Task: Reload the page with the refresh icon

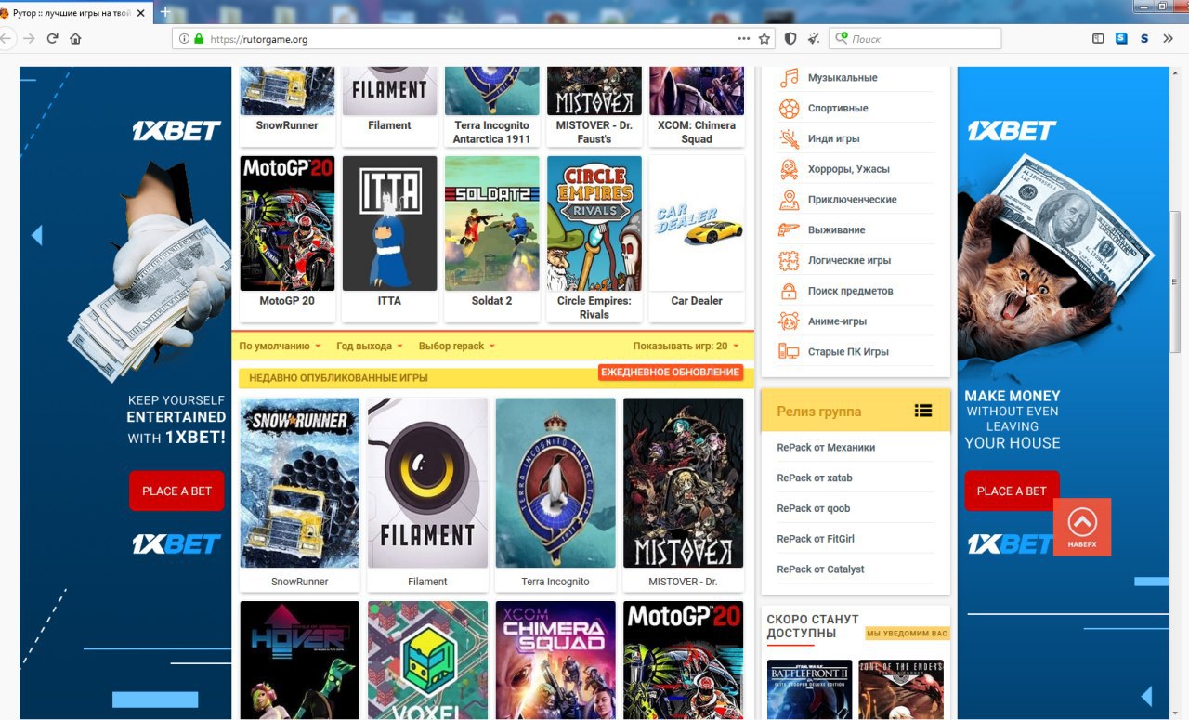Action: point(53,39)
